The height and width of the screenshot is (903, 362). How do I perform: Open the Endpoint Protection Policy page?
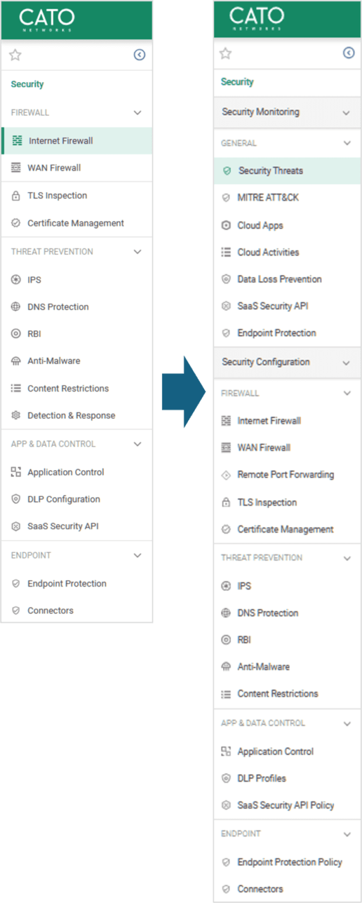point(289,862)
